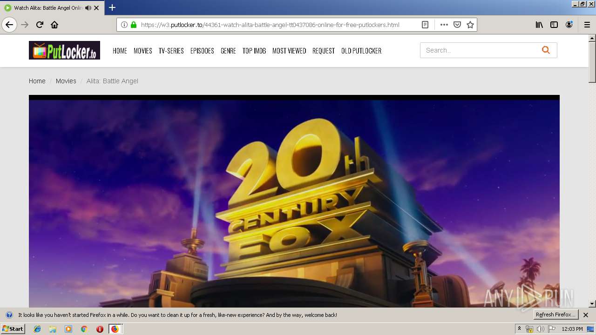Click the taskbar clock 12:03 PM
Viewport: 596px width, 335px height.
point(572,329)
